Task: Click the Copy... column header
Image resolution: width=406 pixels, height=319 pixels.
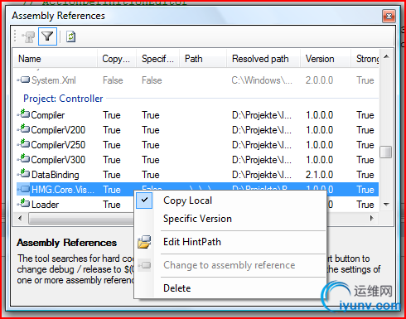Action: (x=117, y=59)
